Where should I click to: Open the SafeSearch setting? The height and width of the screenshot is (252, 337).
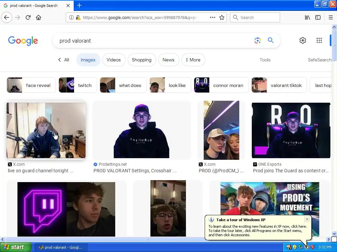coord(320,60)
